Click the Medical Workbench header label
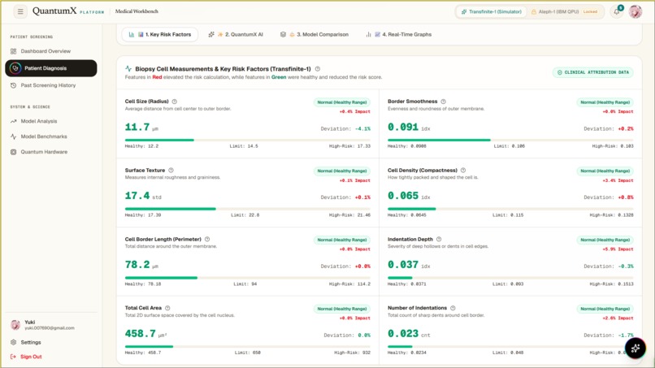The height and width of the screenshot is (368, 655). pyautogui.click(x=137, y=11)
